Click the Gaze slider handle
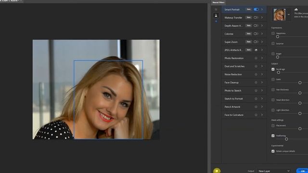Viewport: 308px width, 173px height. click(x=300, y=83)
